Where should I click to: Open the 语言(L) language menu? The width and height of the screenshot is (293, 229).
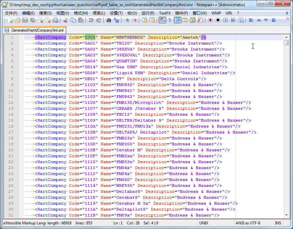tap(99, 13)
